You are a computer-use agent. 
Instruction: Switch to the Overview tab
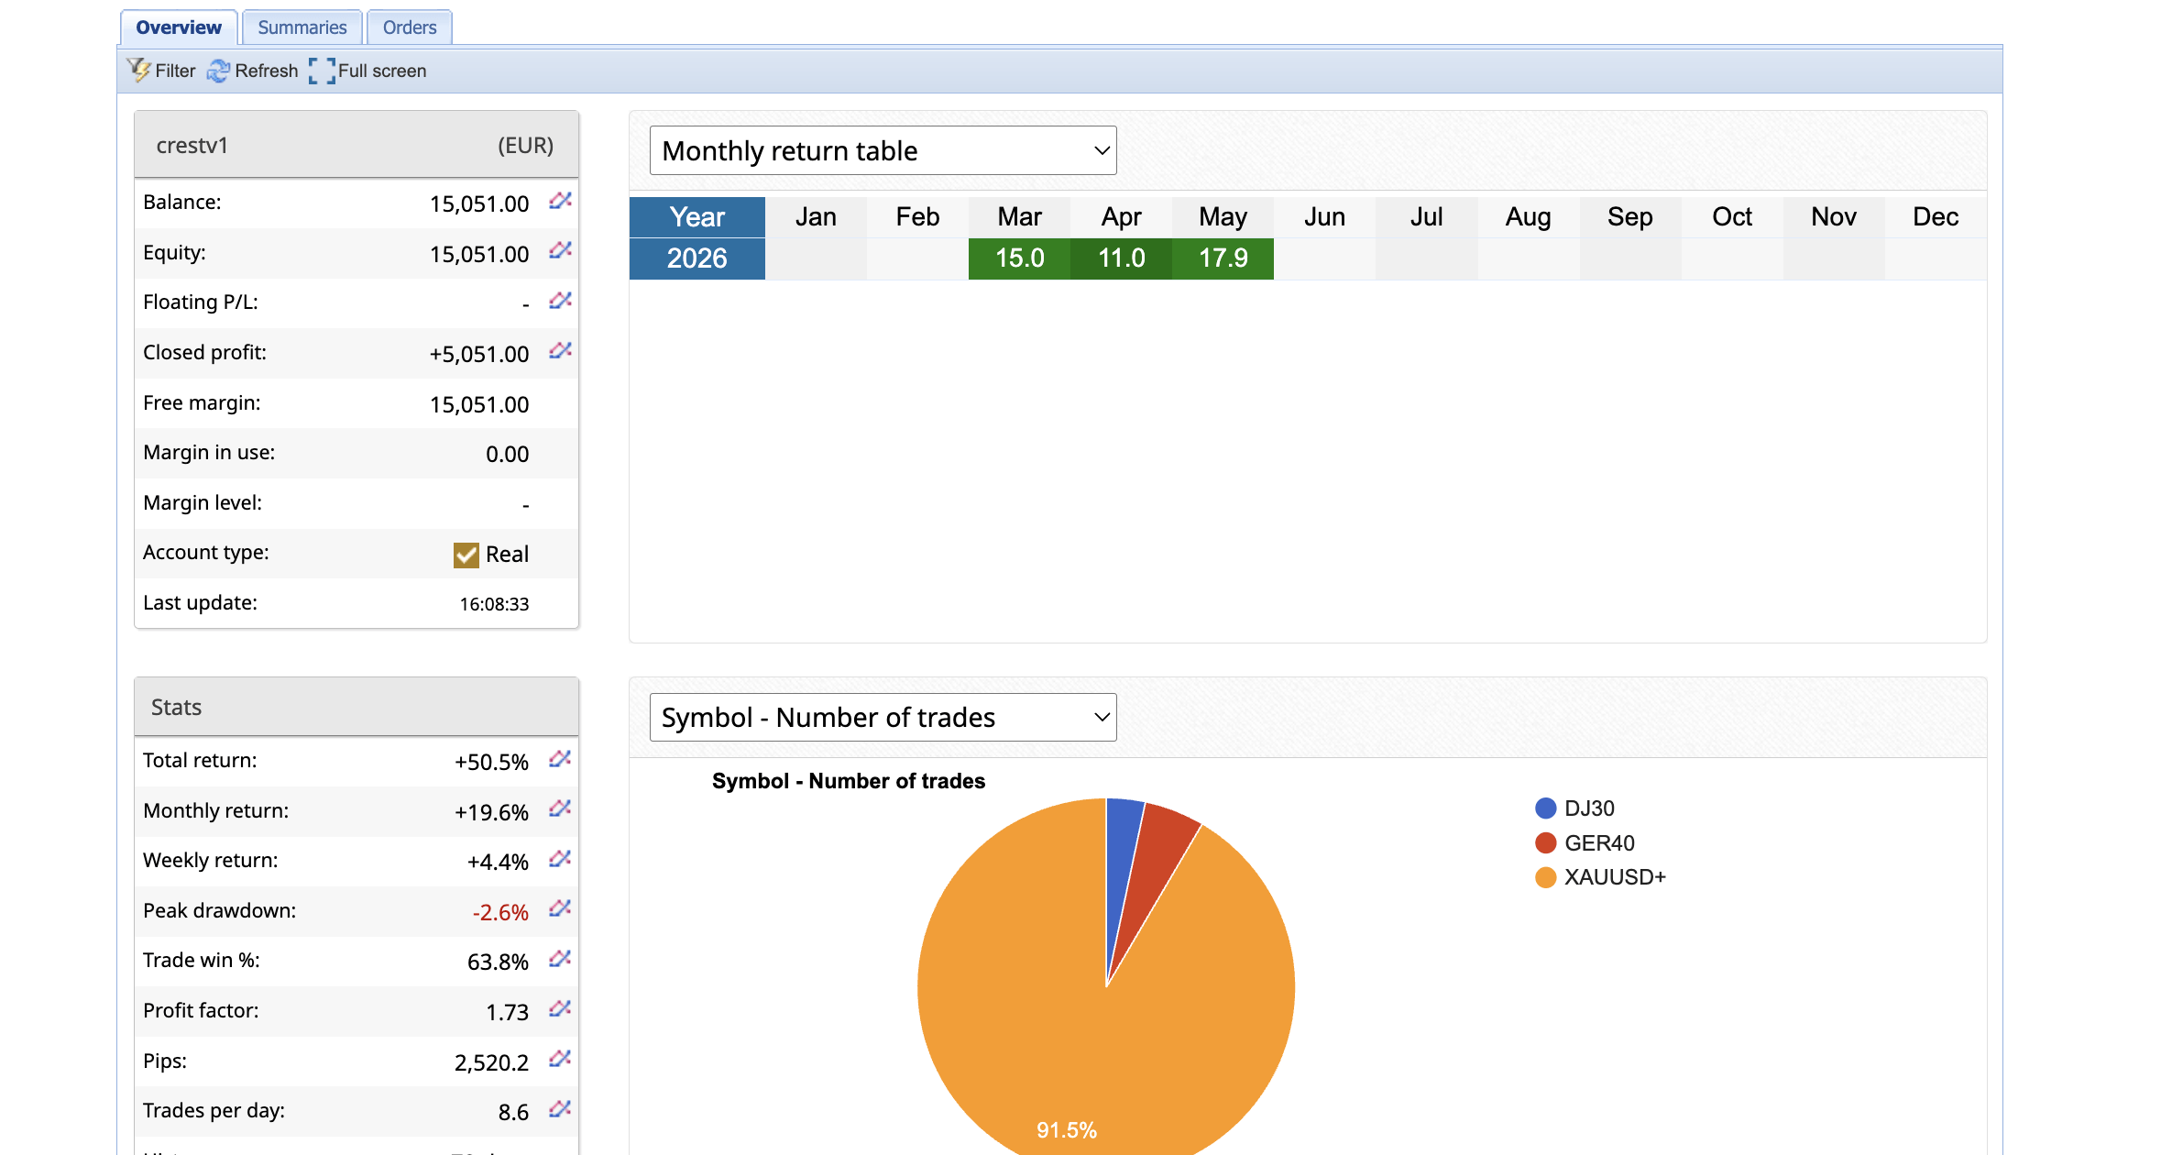179,27
